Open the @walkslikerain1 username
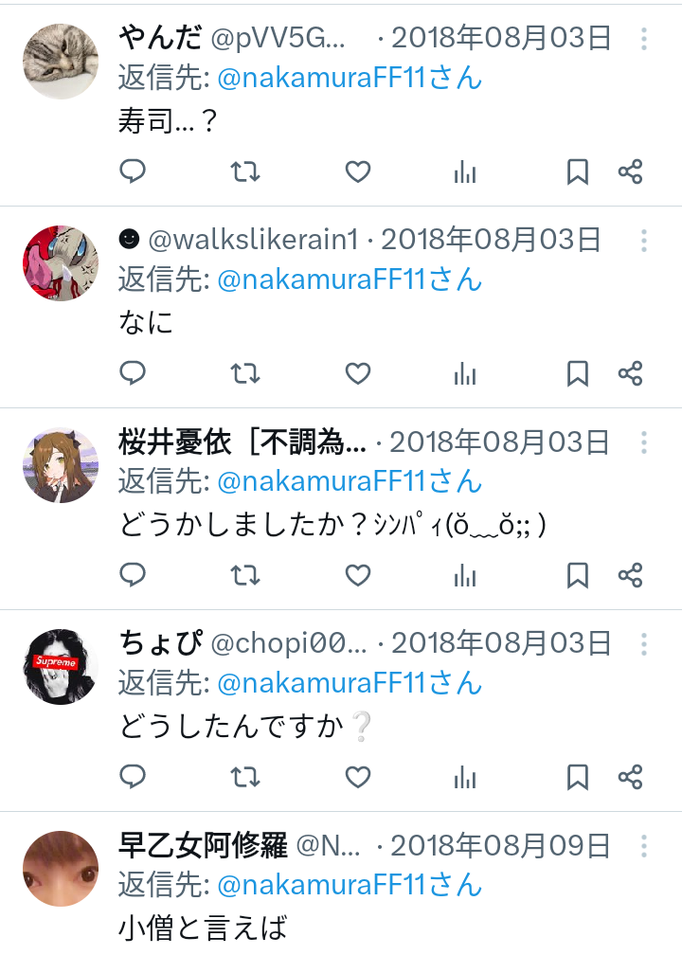Screen dimensions: 682x955 tap(254, 240)
